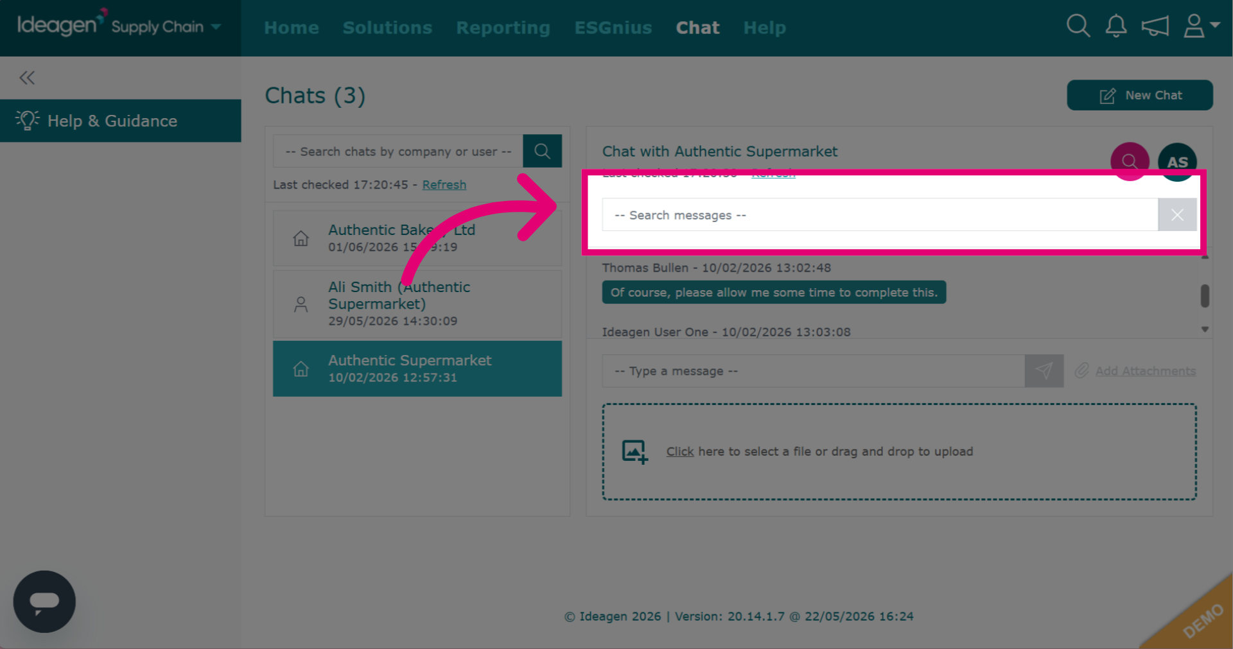Image resolution: width=1233 pixels, height=649 pixels.
Task: Open the notifications bell
Action: coord(1116,26)
